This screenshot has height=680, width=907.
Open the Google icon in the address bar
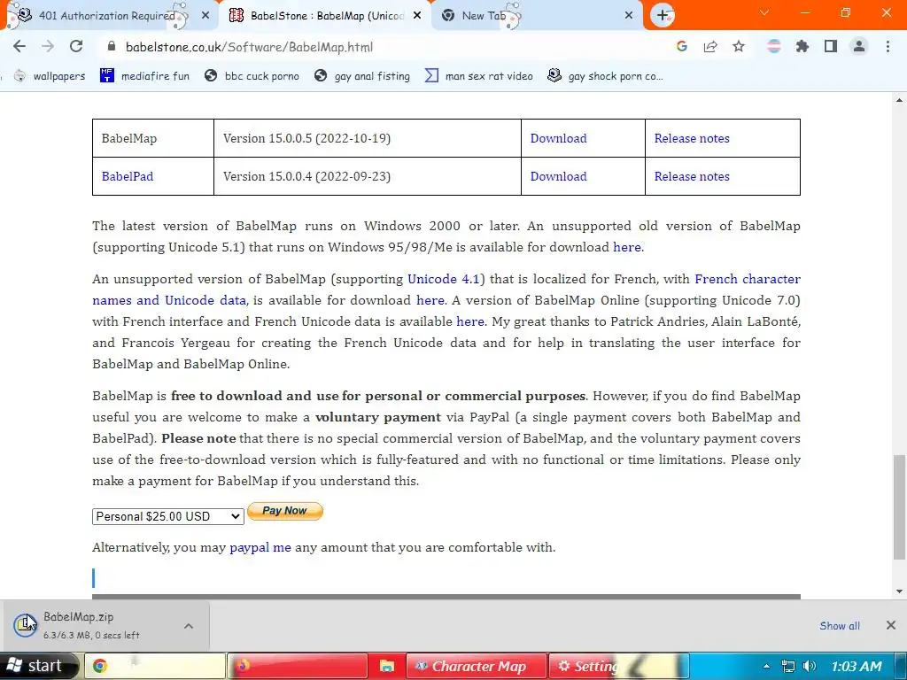(x=682, y=47)
